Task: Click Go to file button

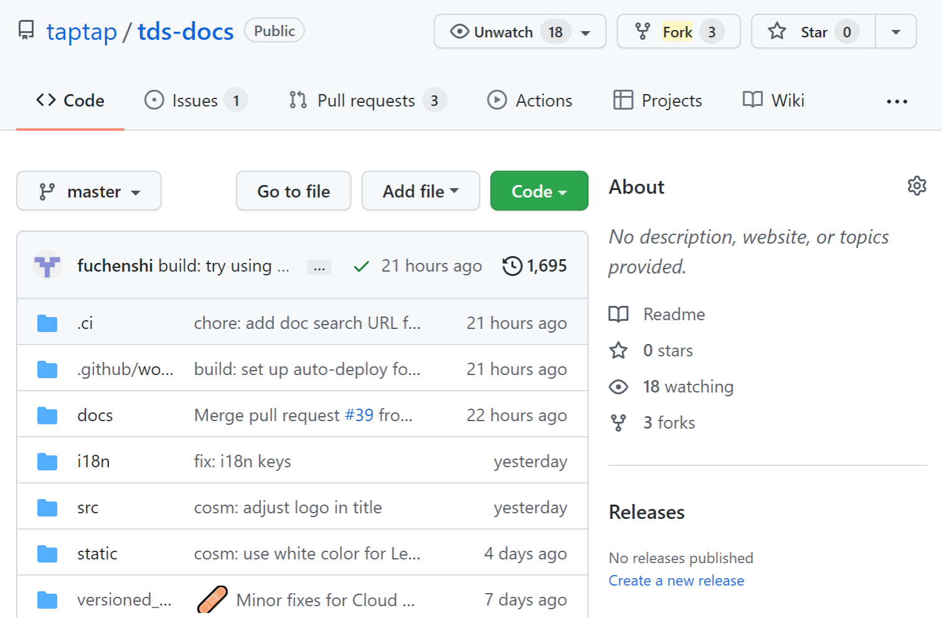Action: pos(294,191)
